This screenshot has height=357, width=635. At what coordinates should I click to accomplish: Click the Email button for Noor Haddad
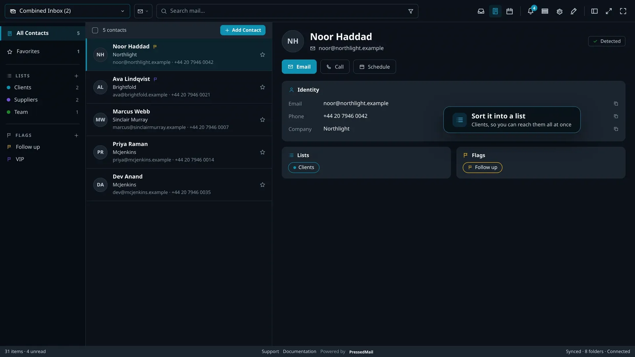(299, 67)
